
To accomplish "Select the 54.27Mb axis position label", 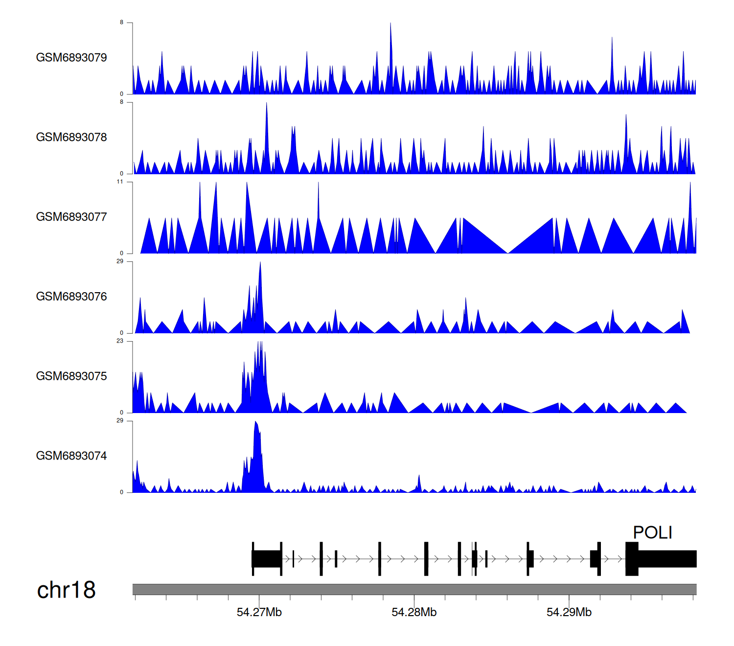I will coord(259,612).
